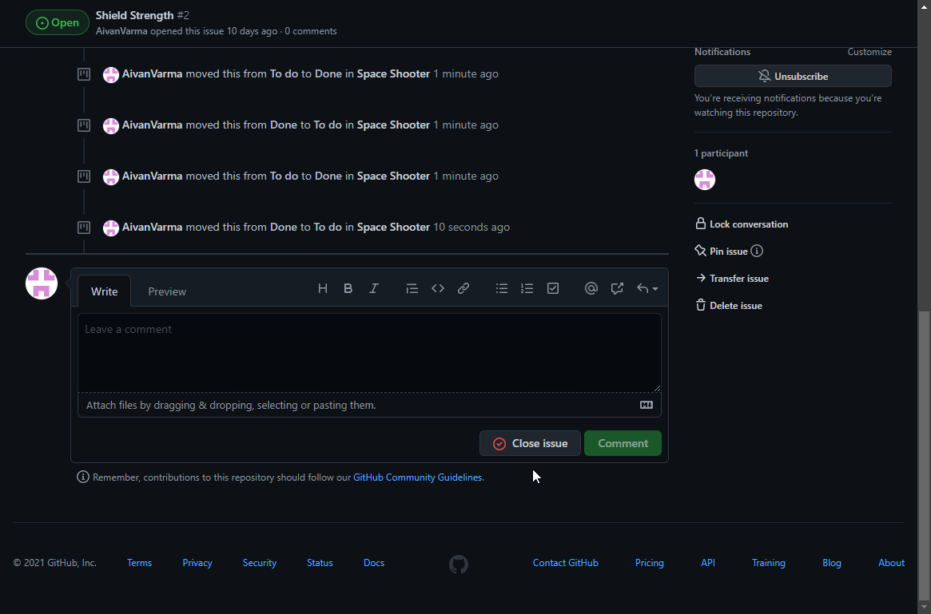Click the lock icon next to Lock conversation
Image resolution: width=931 pixels, height=614 pixels.
coord(701,224)
